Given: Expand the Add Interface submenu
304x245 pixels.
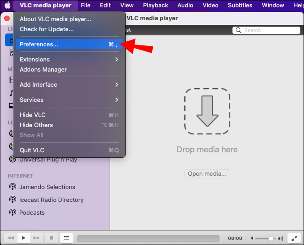Looking at the screenshot, I should click(69, 84).
